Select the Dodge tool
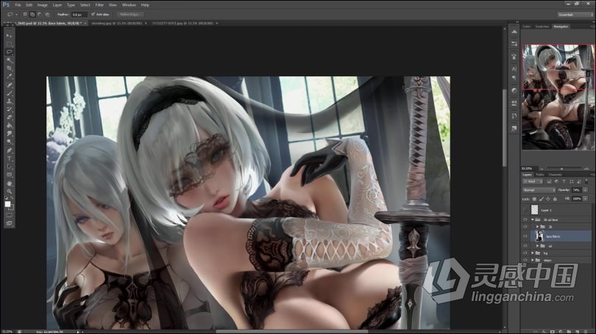This screenshot has height=334, width=596. tap(9, 142)
